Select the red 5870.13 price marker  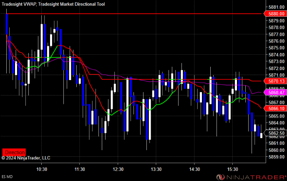[275, 81]
